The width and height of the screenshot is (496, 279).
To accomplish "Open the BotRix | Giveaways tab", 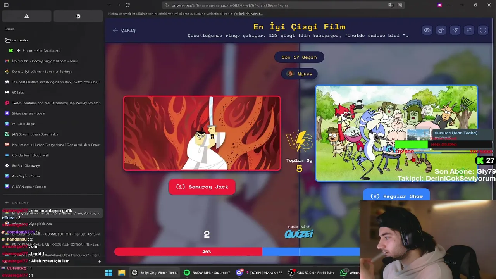I will (x=52, y=166).
